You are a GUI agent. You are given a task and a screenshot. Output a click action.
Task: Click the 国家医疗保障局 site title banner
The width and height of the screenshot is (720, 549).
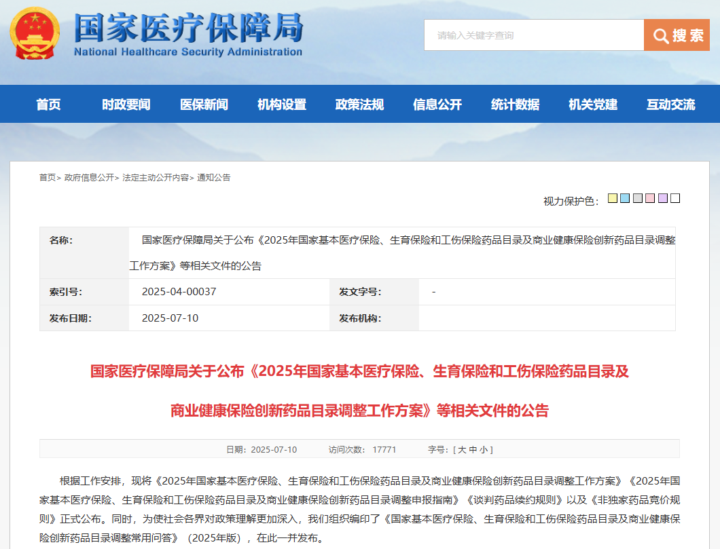pyautogui.click(x=188, y=28)
